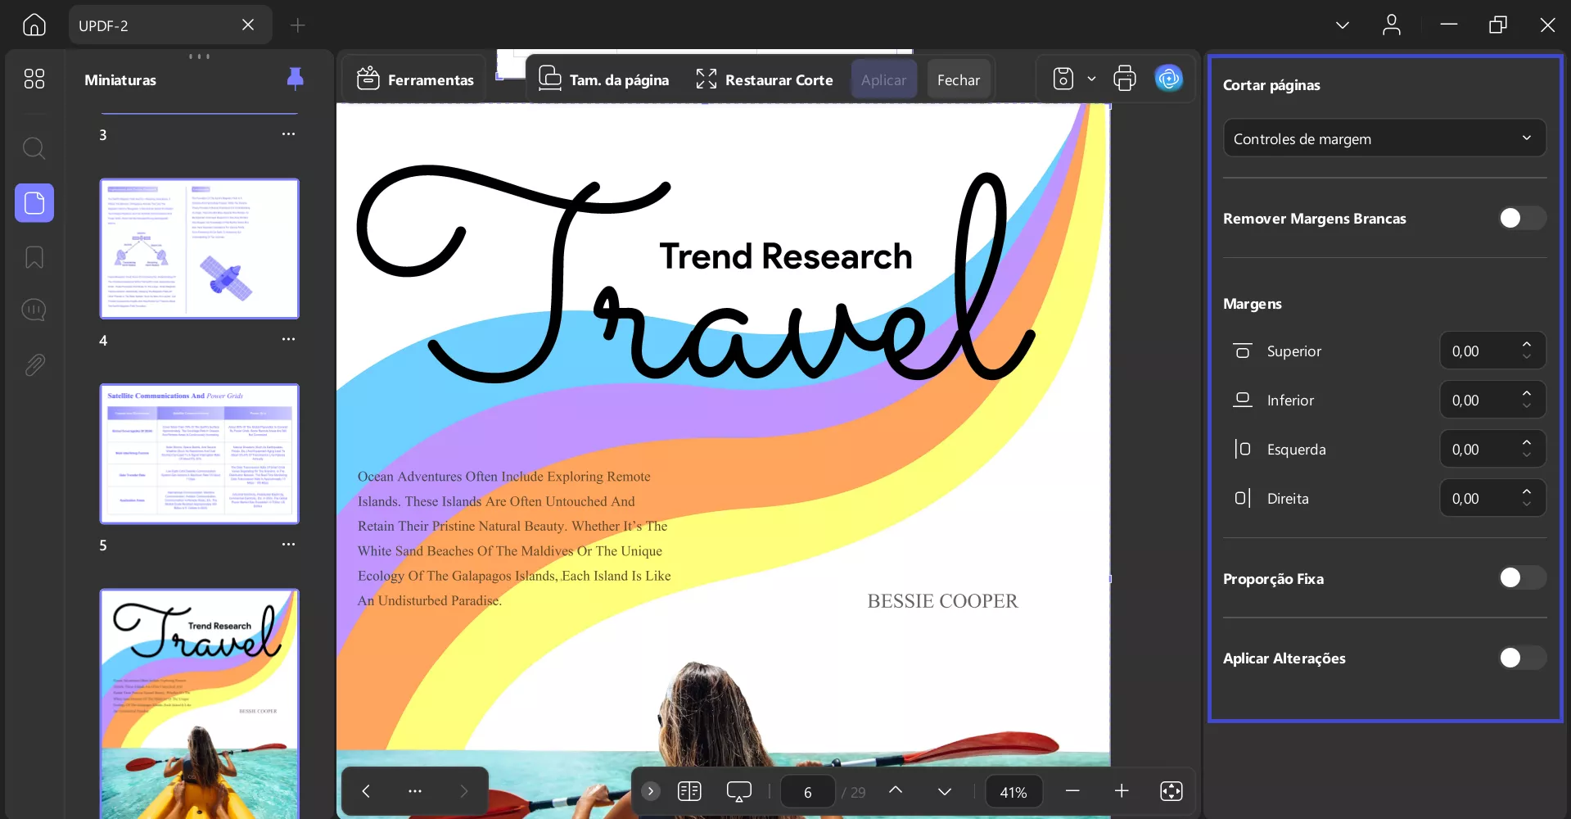Open the user account icon
Image resolution: width=1571 pixels, height=819 pixels.
tap(1392, 25)
